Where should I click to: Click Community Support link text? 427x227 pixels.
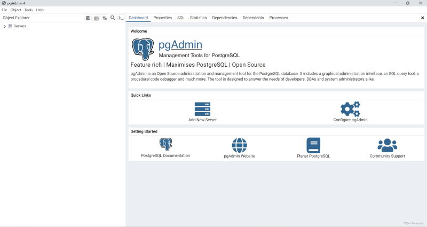pyautogui.click(x=388, y=156)
